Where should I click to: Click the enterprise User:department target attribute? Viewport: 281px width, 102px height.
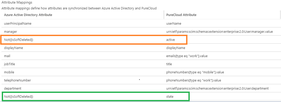tap(217, 88)
